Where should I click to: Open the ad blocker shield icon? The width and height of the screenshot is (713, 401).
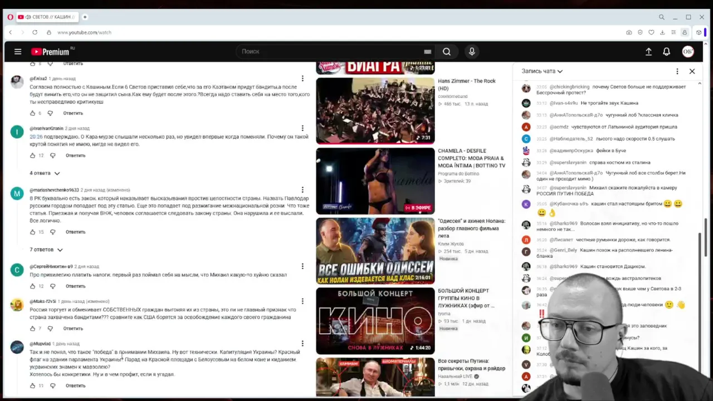(x=640, y=32)
